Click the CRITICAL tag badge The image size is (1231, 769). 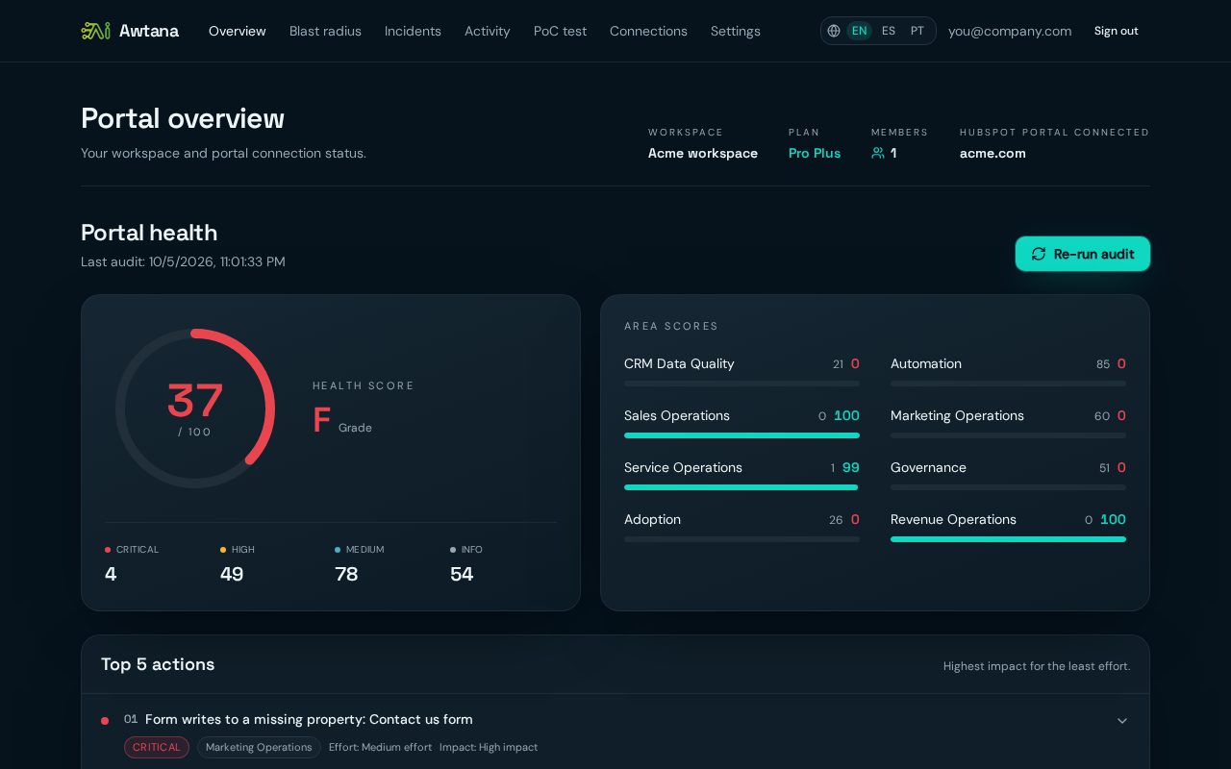(157, 747)
